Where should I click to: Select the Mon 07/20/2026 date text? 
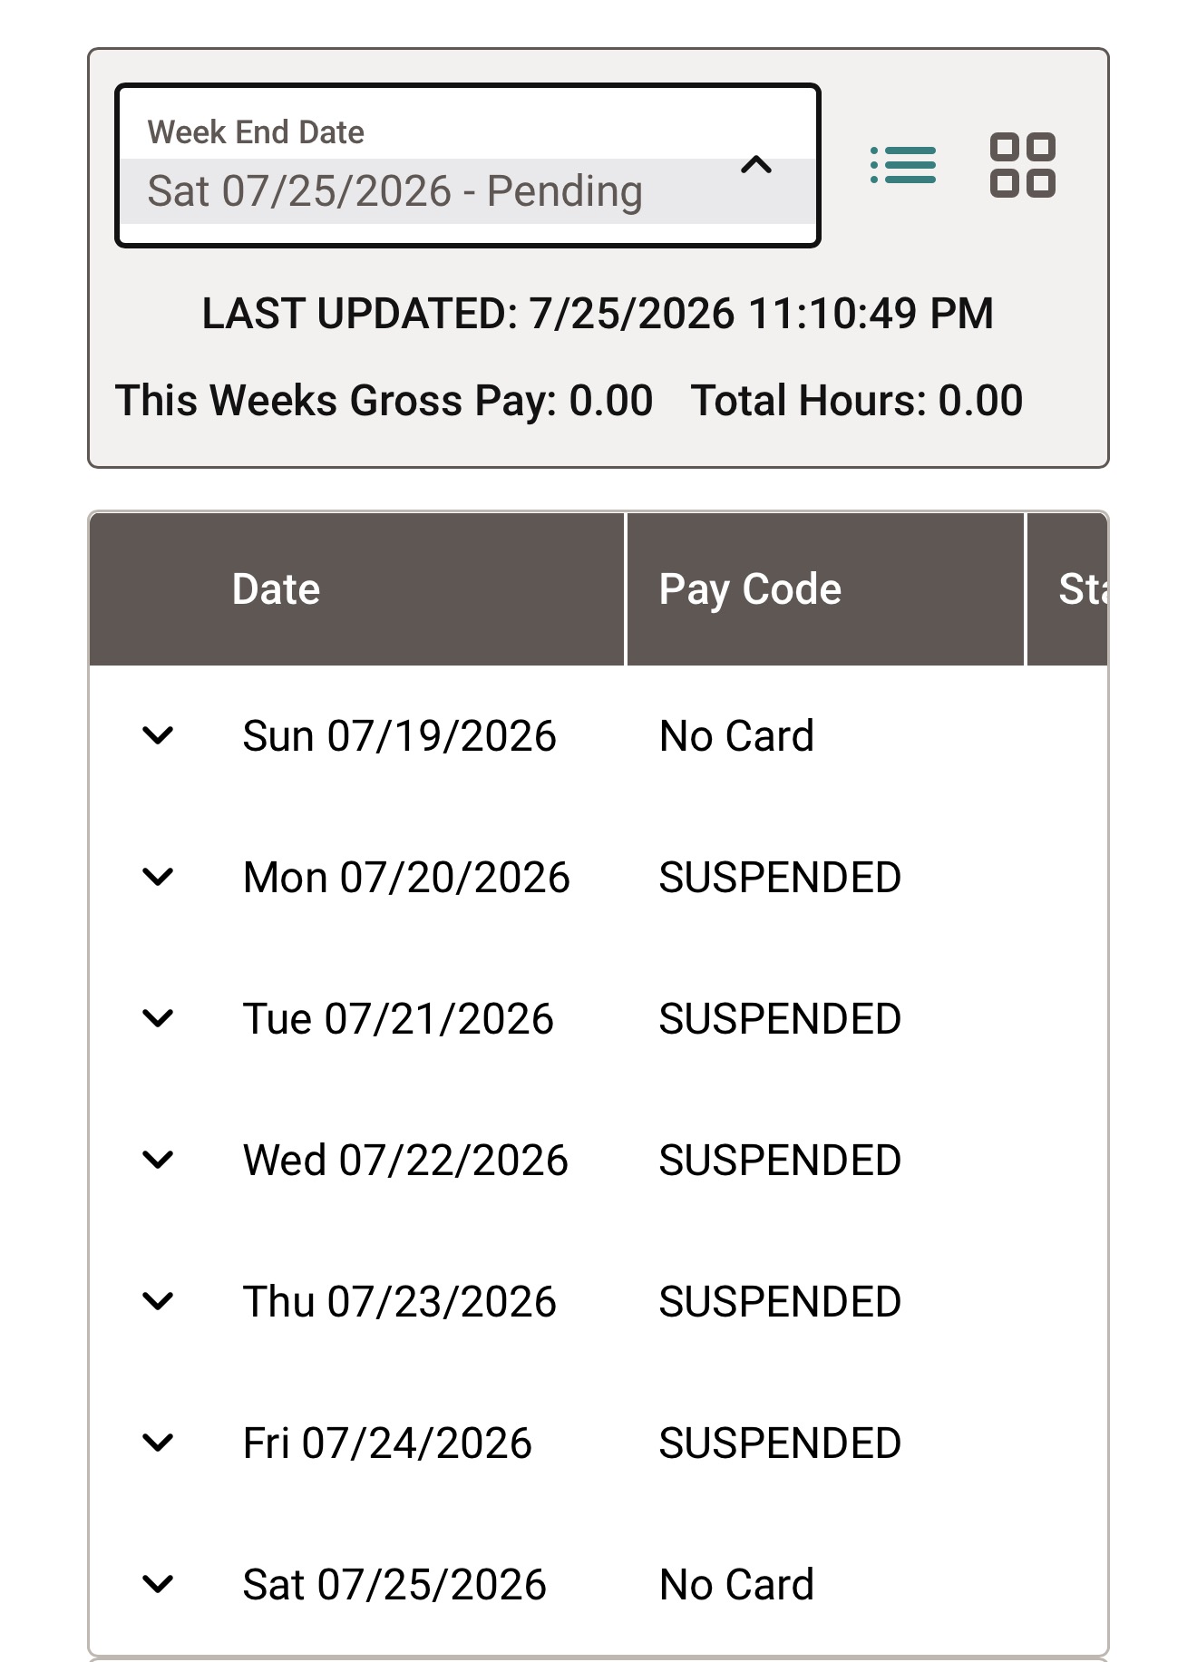point(406,878)
